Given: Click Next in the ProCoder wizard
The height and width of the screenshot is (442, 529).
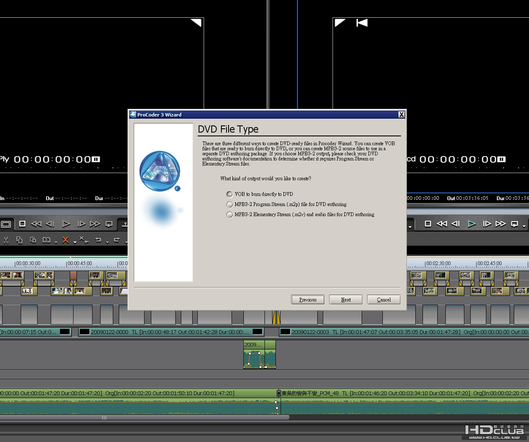Looking at the screenshot, I should click(x=346, y=300).
